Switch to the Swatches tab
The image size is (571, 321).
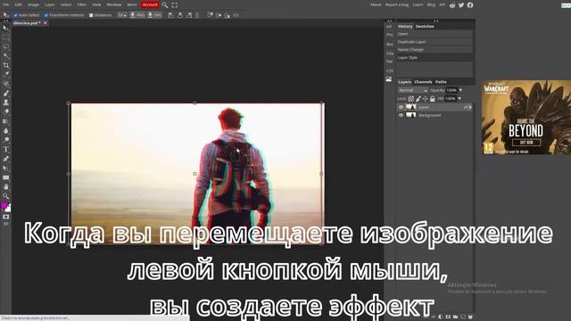(425, 26)
